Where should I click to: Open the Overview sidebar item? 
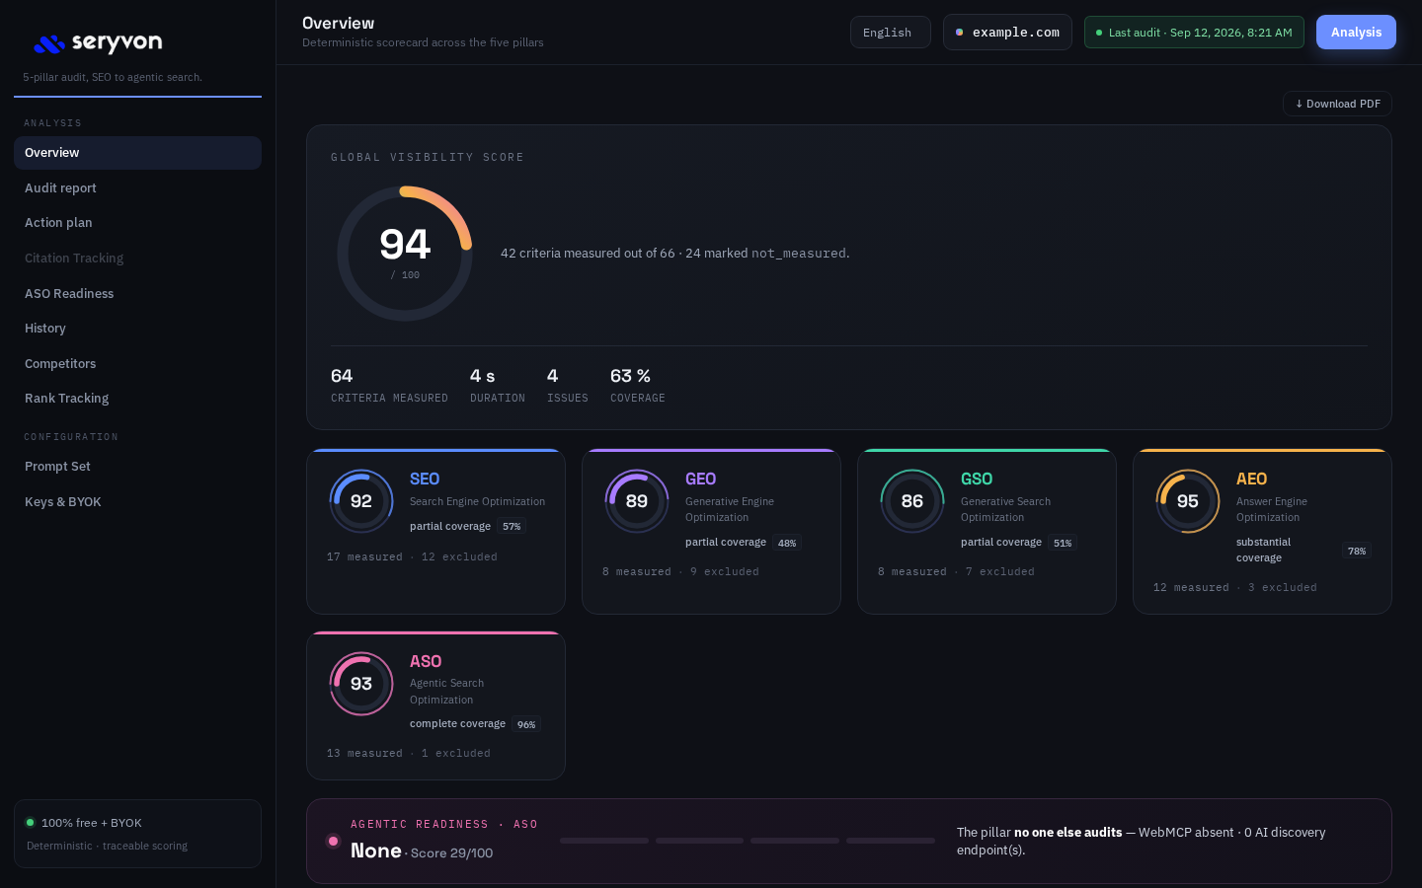[x=137, y=153]
